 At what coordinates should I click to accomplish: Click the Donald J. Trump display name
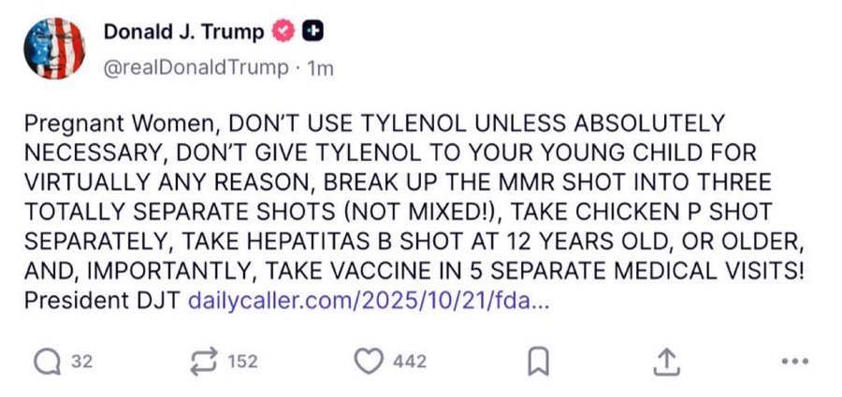coord(183,32)
